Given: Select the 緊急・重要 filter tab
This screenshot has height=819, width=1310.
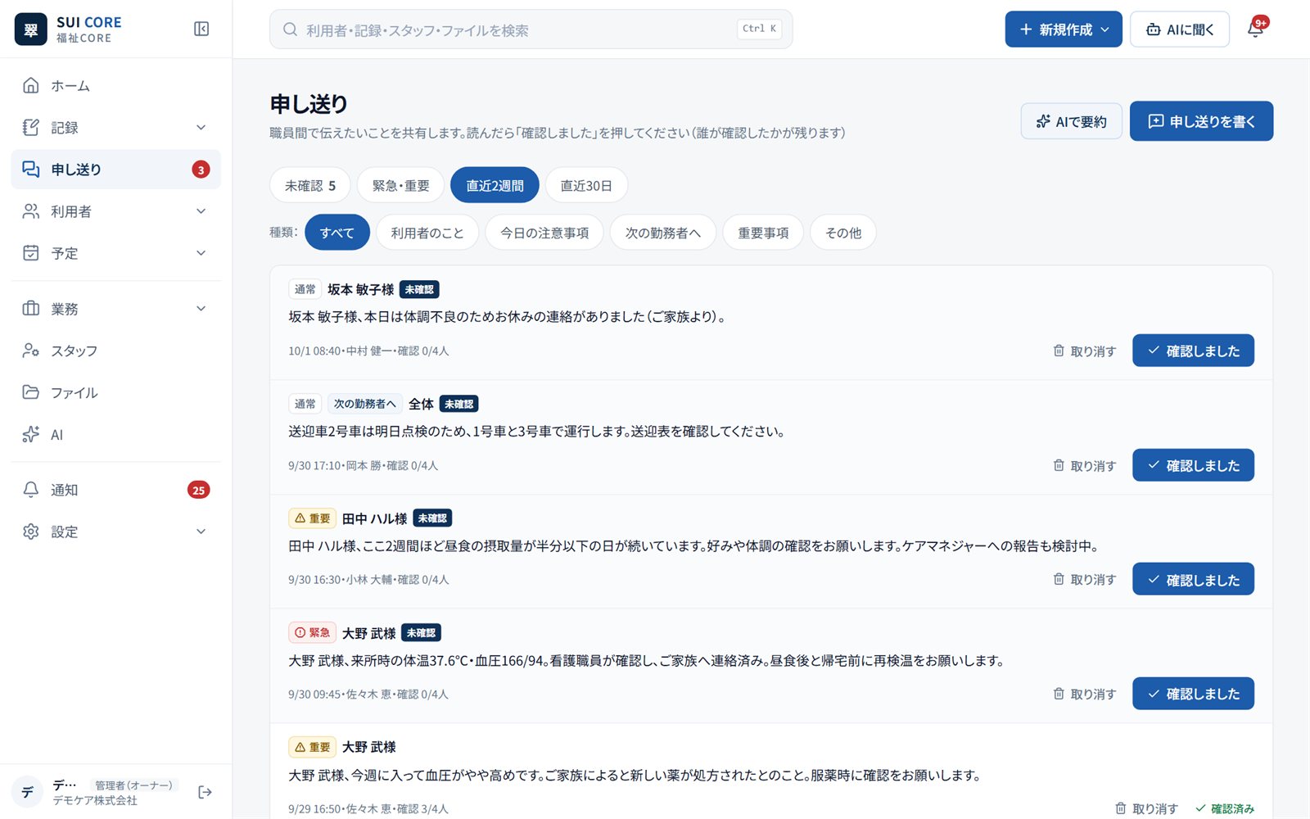Looking at the screenshot, I should (x=400, y=185).
